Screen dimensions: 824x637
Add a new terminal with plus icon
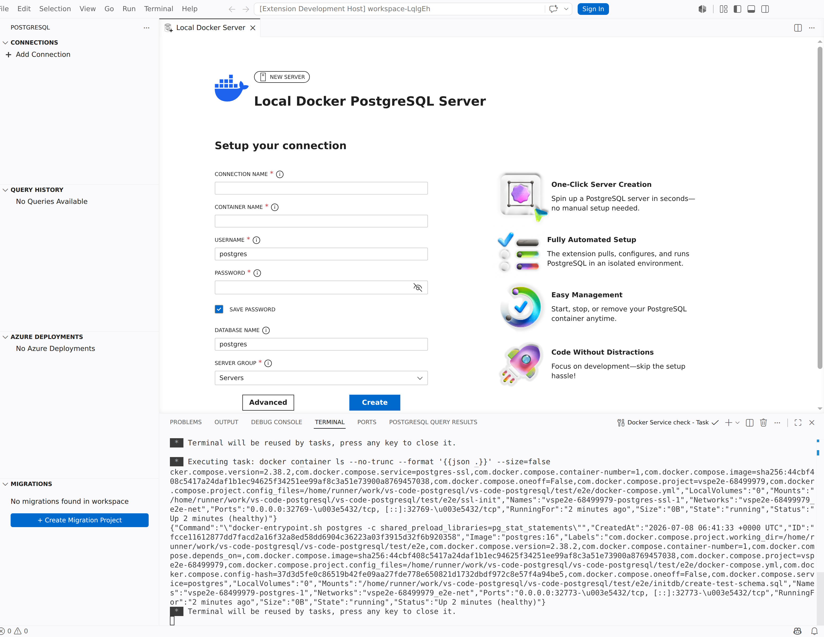point(728,423)
